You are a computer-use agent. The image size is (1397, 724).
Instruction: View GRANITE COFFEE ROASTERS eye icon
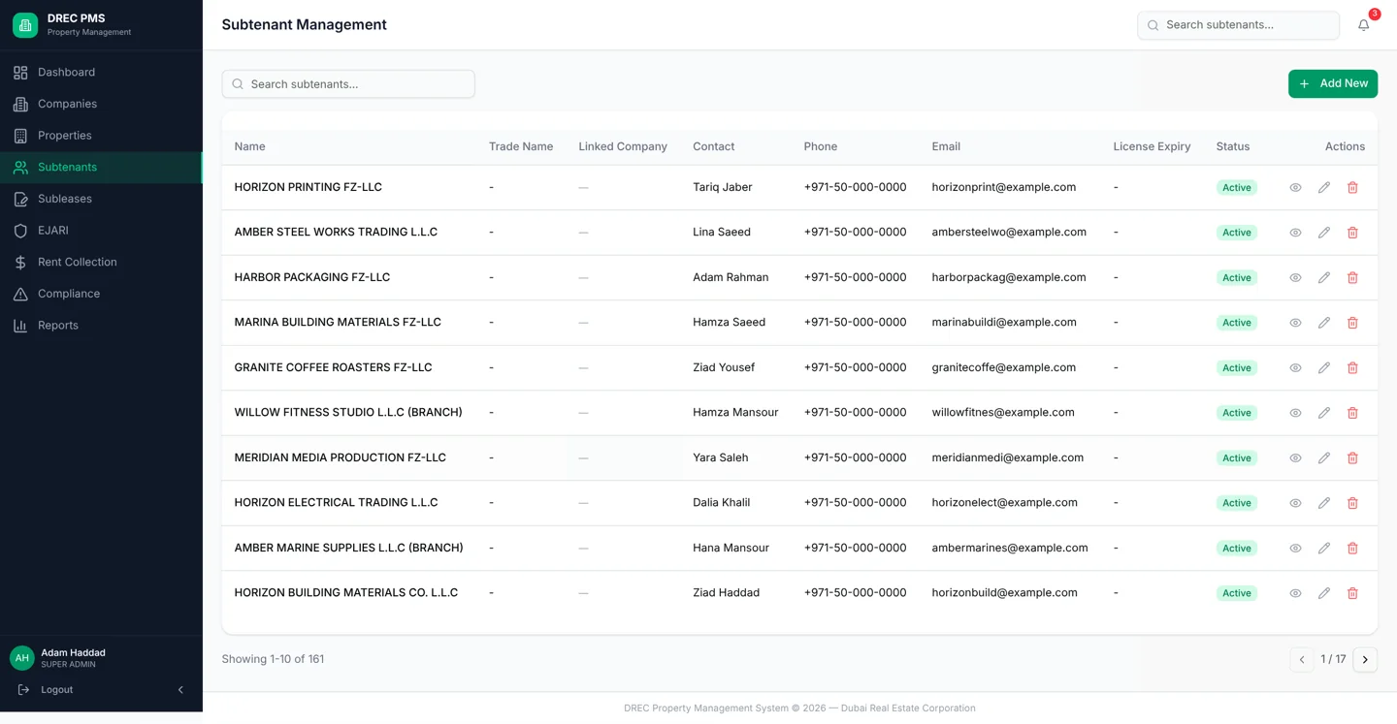1295,368
